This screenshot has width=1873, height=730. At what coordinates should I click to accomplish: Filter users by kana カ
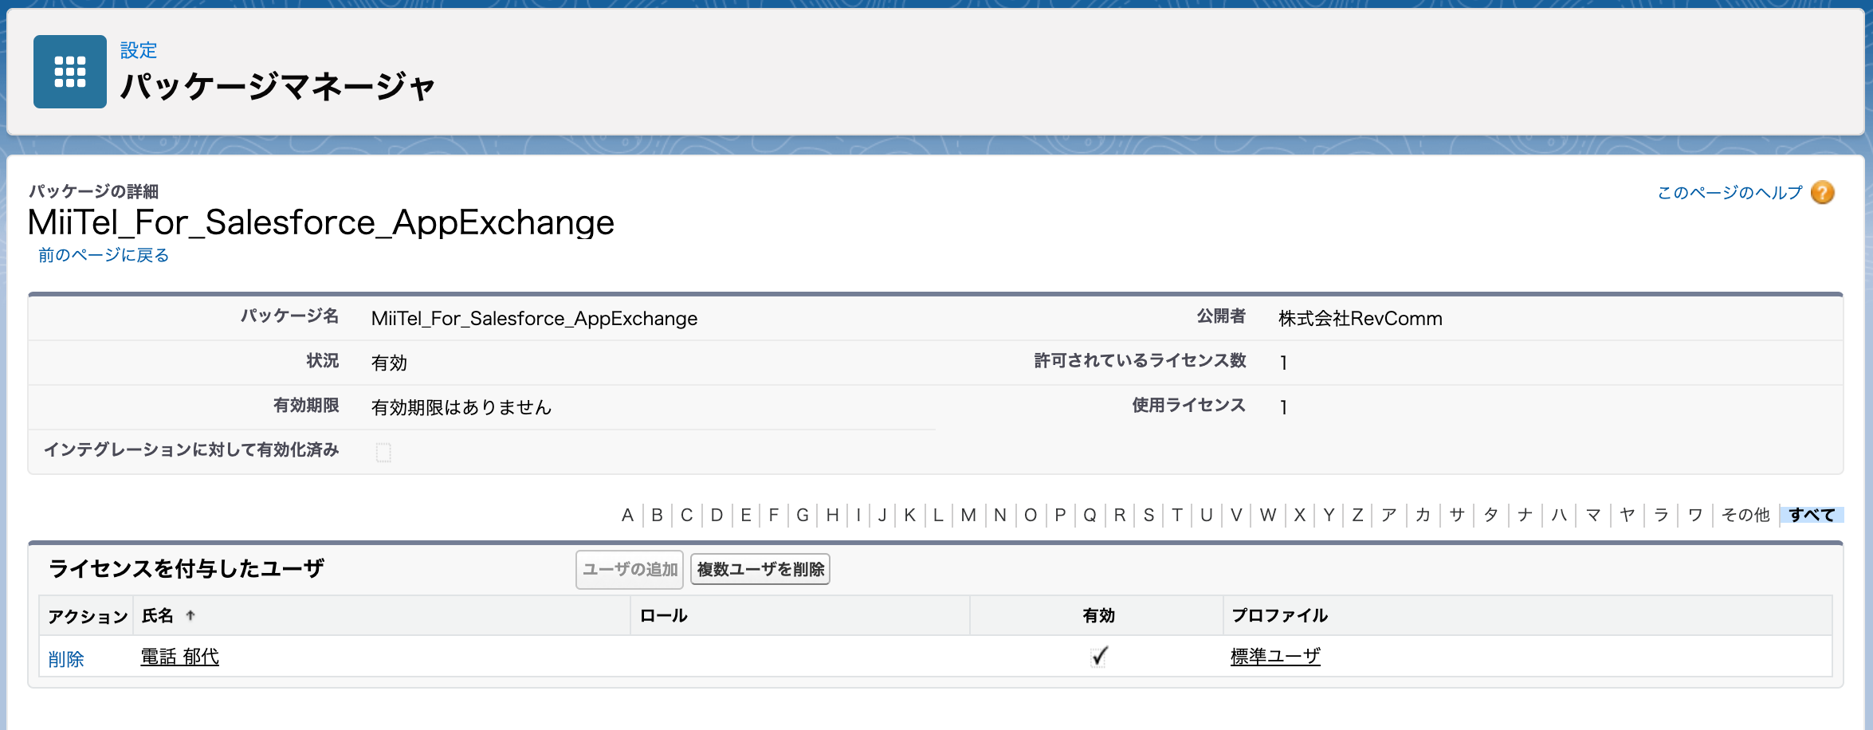coord(1423,515)
